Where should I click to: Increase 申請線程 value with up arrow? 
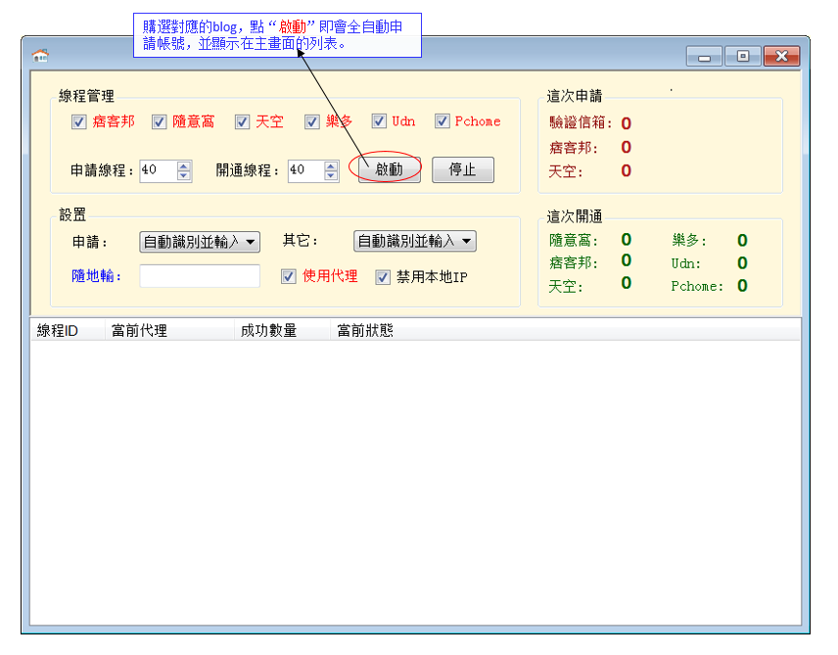coord(184,165)
